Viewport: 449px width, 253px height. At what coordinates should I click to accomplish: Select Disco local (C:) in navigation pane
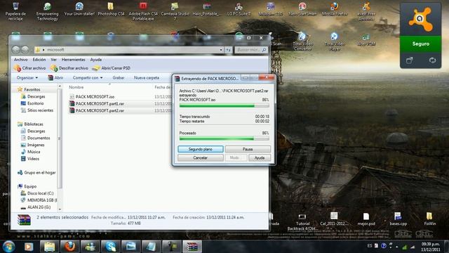[40, 193]
